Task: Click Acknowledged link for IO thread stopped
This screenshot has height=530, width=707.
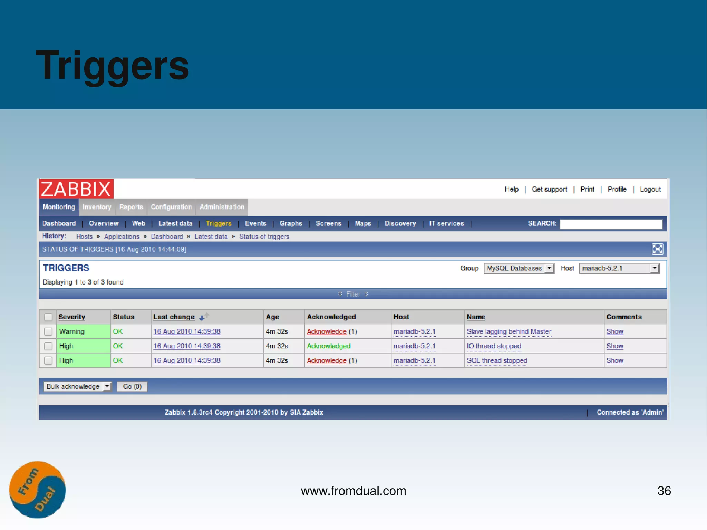Action: [329, 346]
